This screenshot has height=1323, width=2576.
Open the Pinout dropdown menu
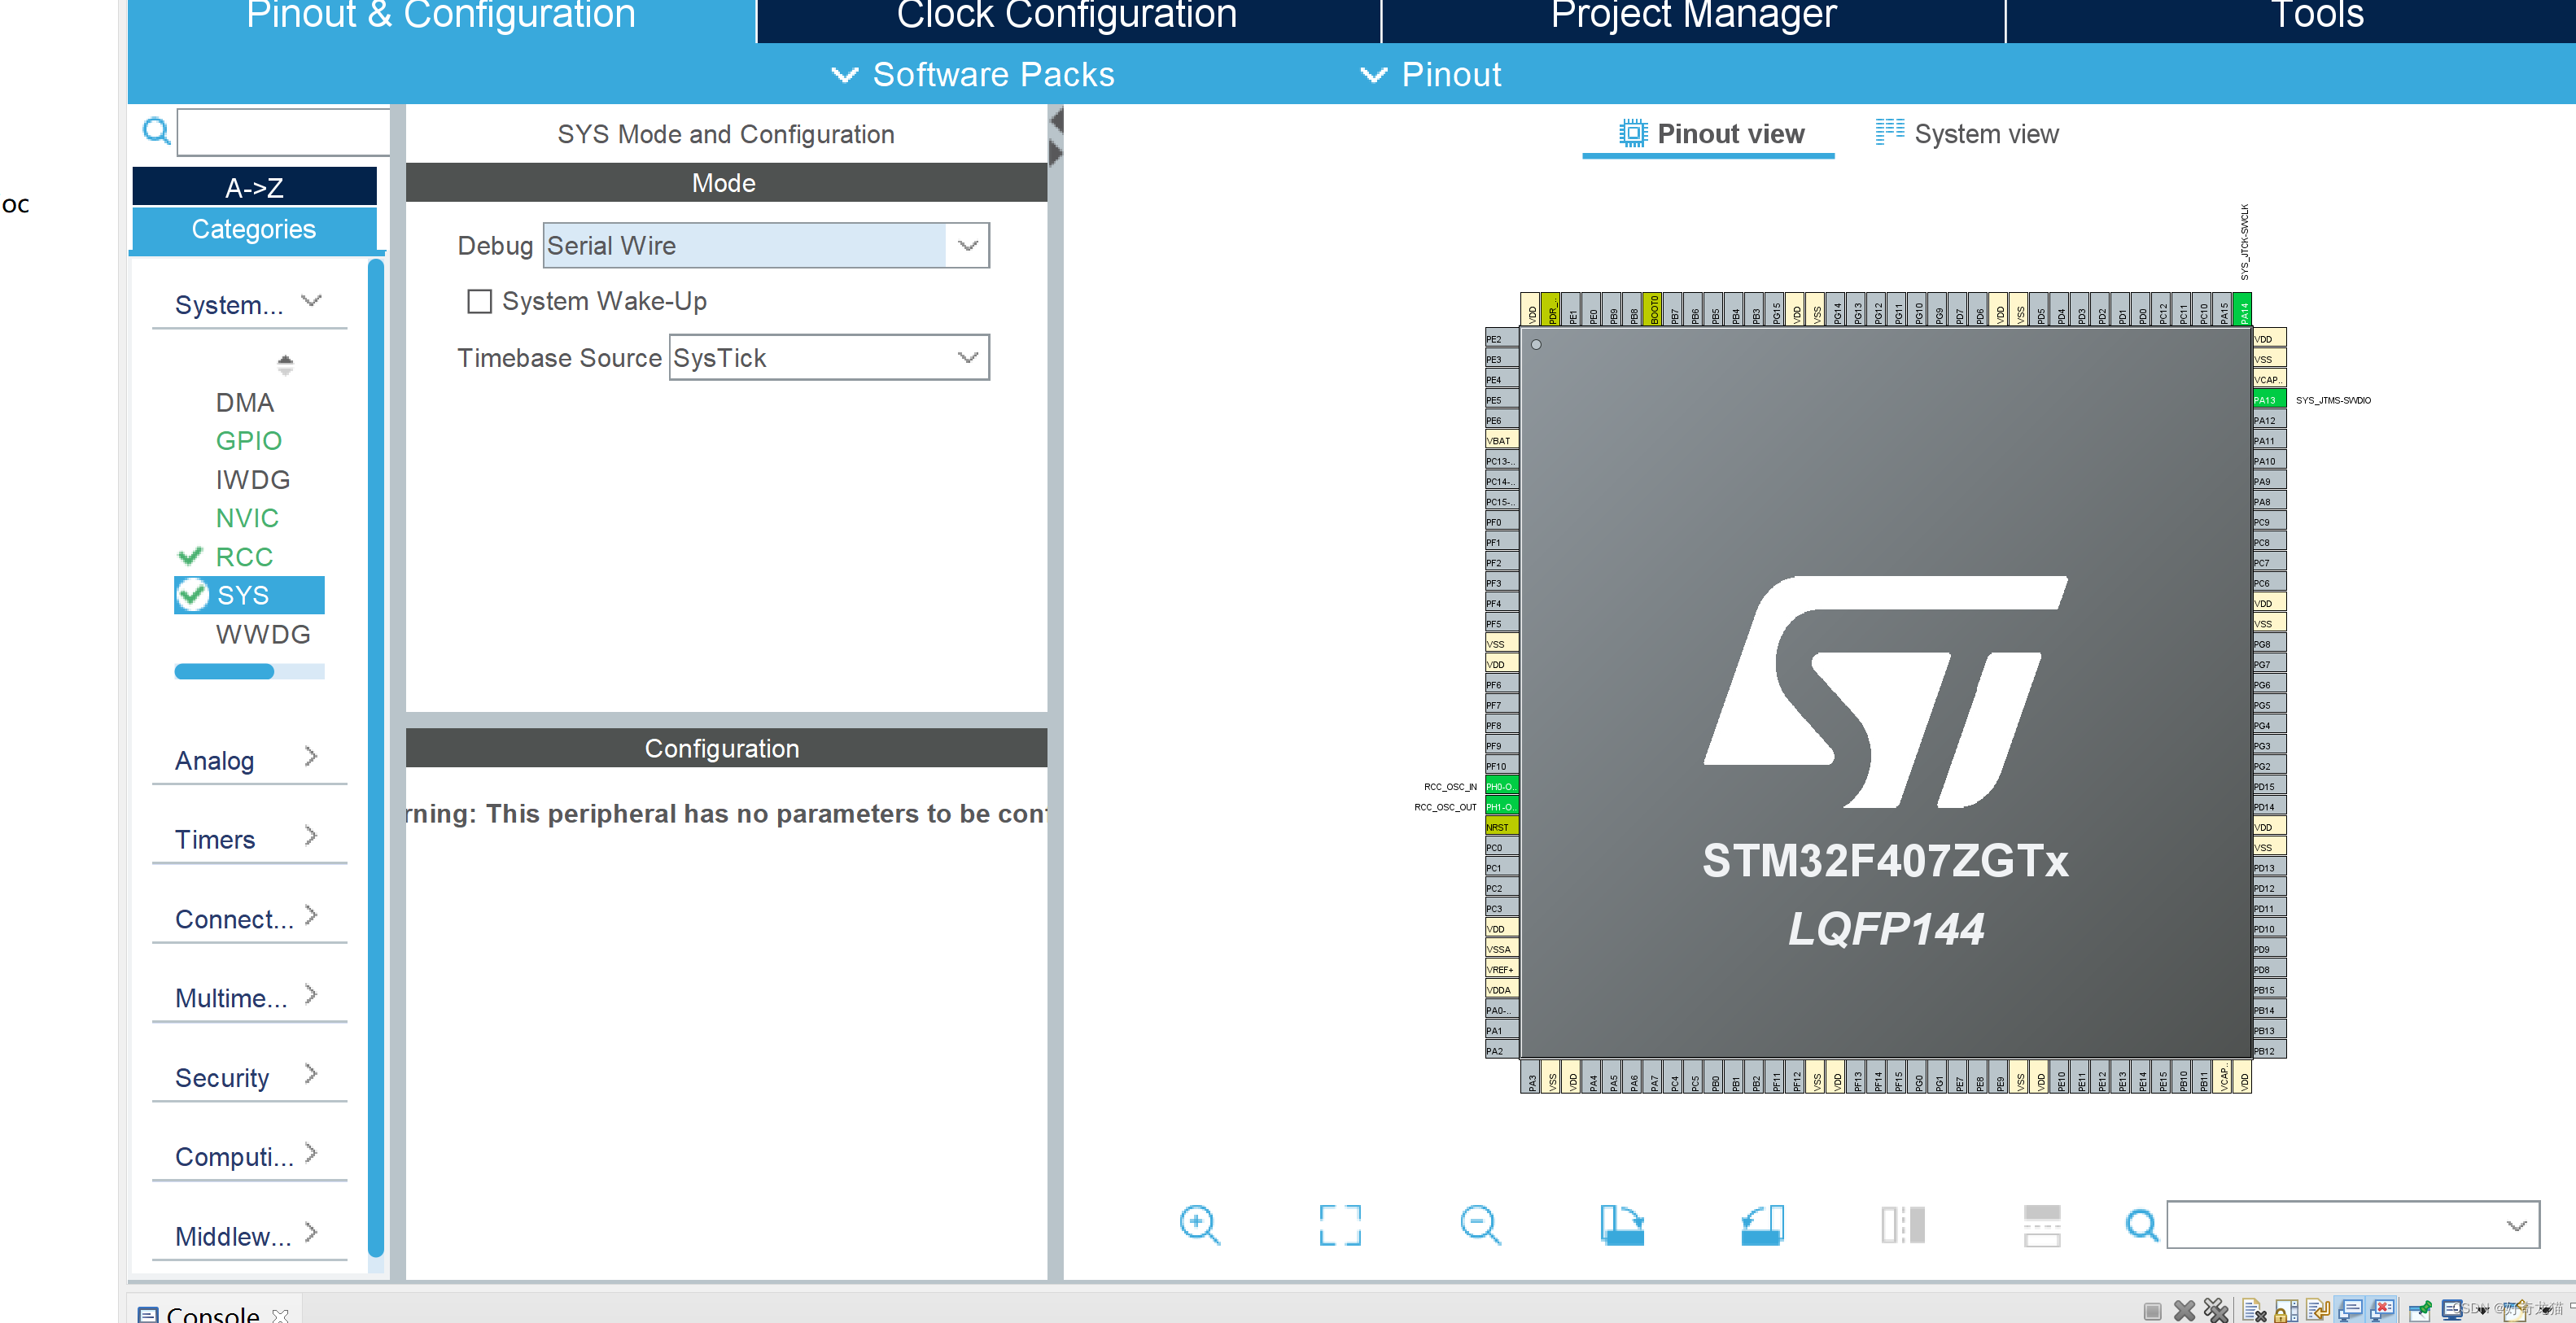click(x=1431, y=74)
